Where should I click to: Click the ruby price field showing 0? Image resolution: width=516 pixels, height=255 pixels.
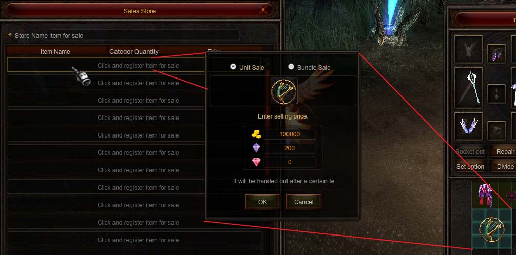(290, 162)
